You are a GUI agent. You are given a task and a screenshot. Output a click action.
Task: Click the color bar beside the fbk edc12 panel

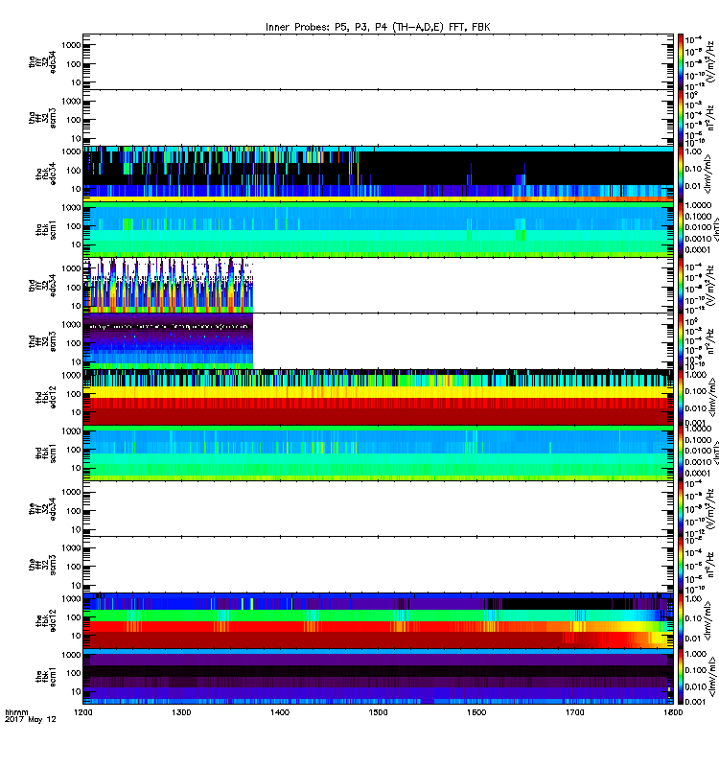(681, 620)
